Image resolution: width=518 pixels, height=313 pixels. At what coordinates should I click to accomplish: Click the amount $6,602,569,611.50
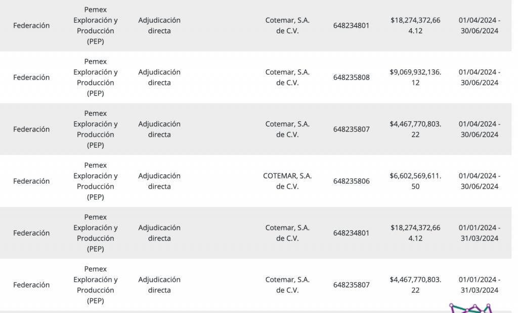(x=415, y=181)
